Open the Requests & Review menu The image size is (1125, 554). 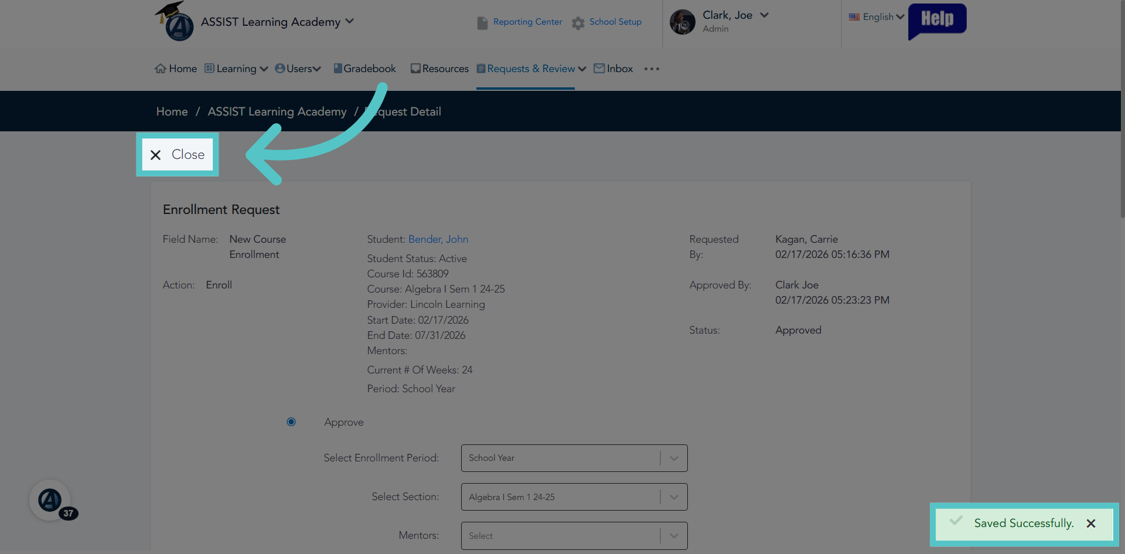pos(531,69)
